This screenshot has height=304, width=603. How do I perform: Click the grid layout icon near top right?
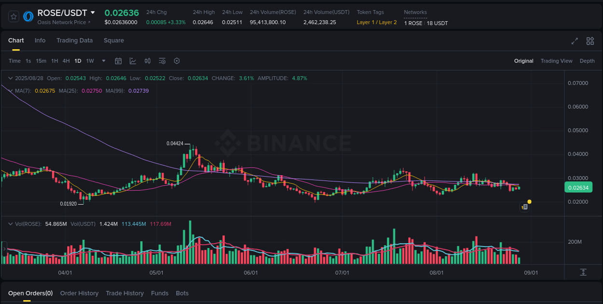589,41
